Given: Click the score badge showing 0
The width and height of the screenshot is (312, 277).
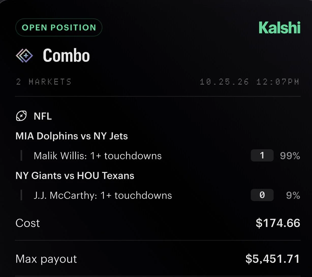Looking at the screenshot, I should point(262,195).
